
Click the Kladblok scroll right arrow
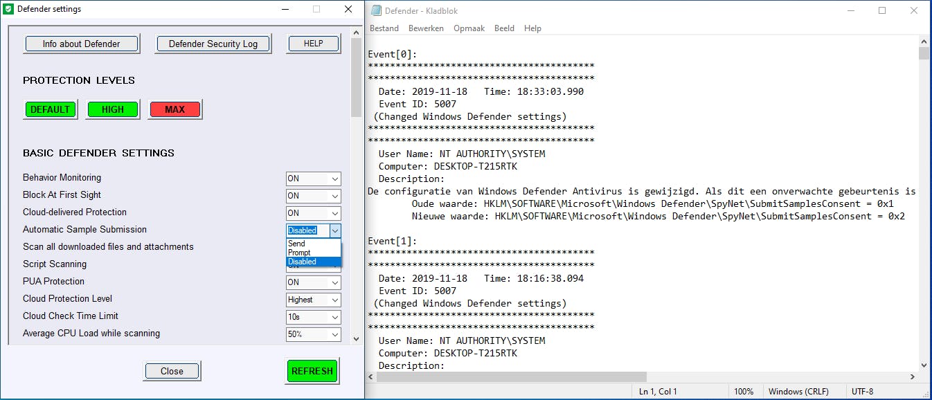click(913, 376)
